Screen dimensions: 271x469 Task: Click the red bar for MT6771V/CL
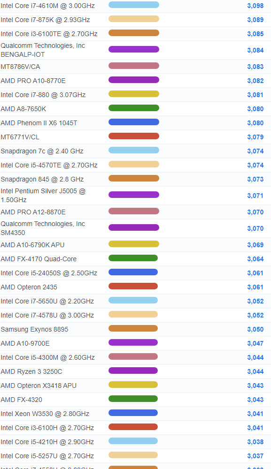(x=133, y=136)
